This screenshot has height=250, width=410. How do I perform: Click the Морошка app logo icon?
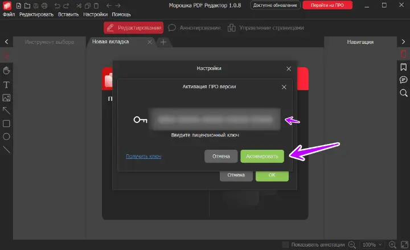click(7, 6)
